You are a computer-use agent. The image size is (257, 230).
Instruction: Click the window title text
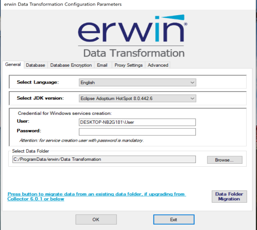tap(63, 4)
